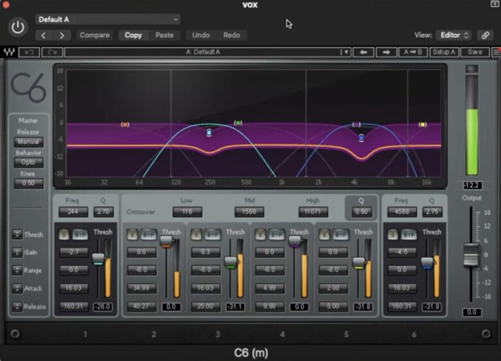The height and width of the screenshot is (361, 501).
Task: Bypass band 2 with BYP button
Action: [148, 235]
